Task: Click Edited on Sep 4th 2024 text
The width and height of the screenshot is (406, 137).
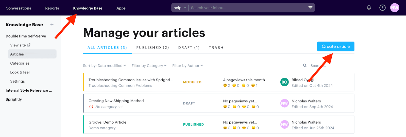Action: [312, 107]
